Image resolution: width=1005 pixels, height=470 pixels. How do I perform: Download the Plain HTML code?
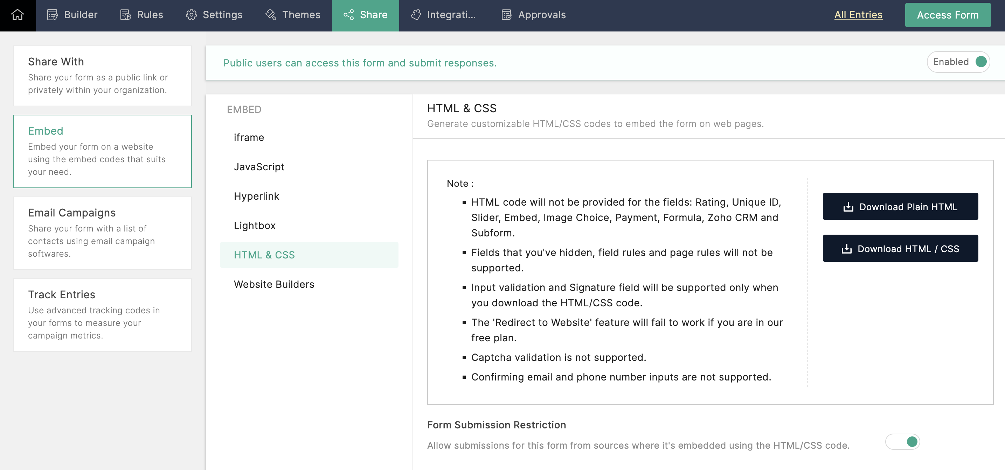[x=900, y=207]
